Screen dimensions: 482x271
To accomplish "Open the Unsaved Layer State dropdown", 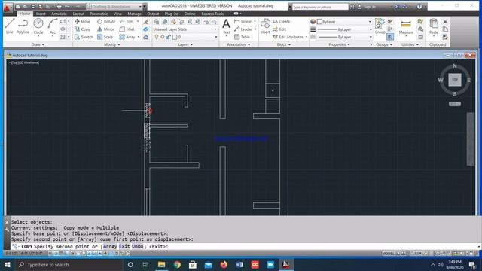I will [185, 29].
